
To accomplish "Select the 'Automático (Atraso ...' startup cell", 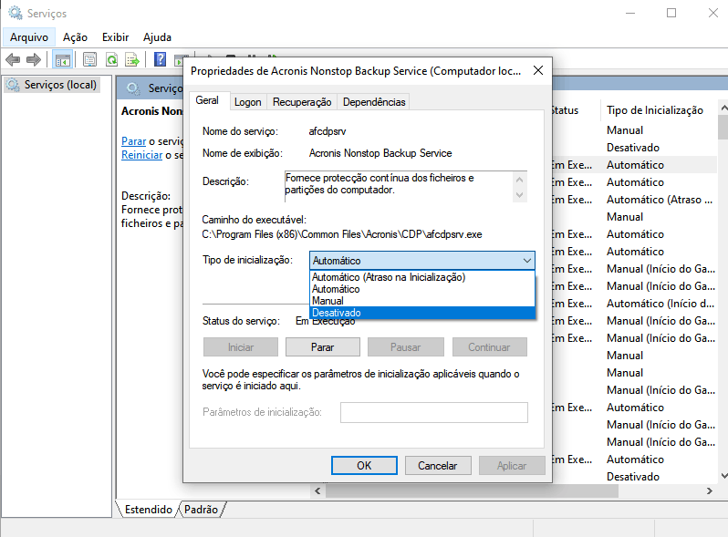I will [660, 200].
